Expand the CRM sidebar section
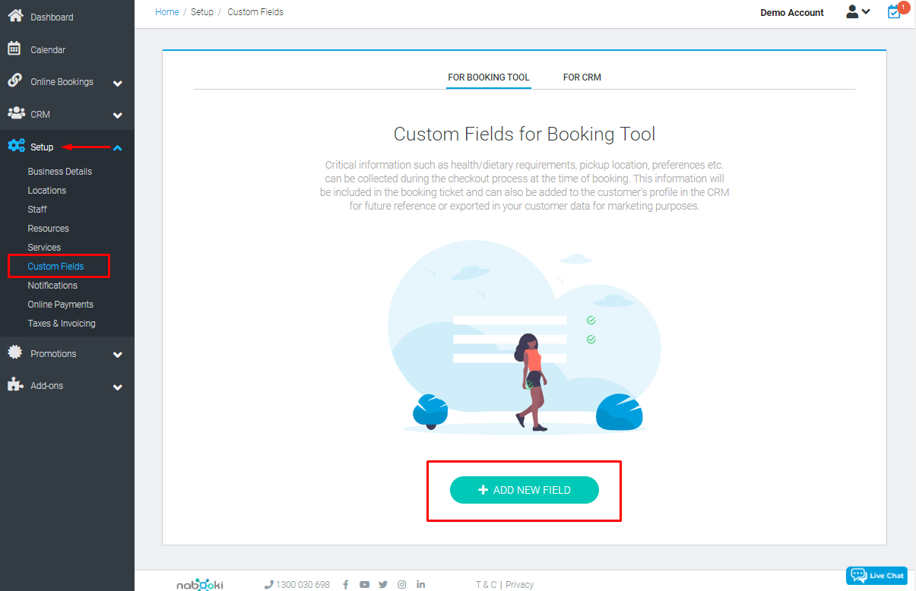 (118, 115)
